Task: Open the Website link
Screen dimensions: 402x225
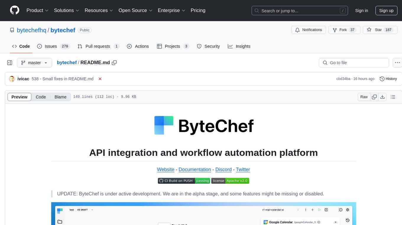Action: pos(166,170)
